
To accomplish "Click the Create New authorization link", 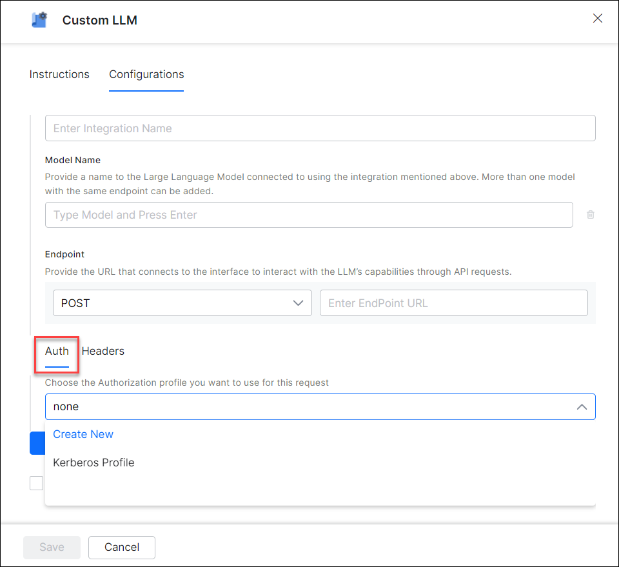I will 83,434.
